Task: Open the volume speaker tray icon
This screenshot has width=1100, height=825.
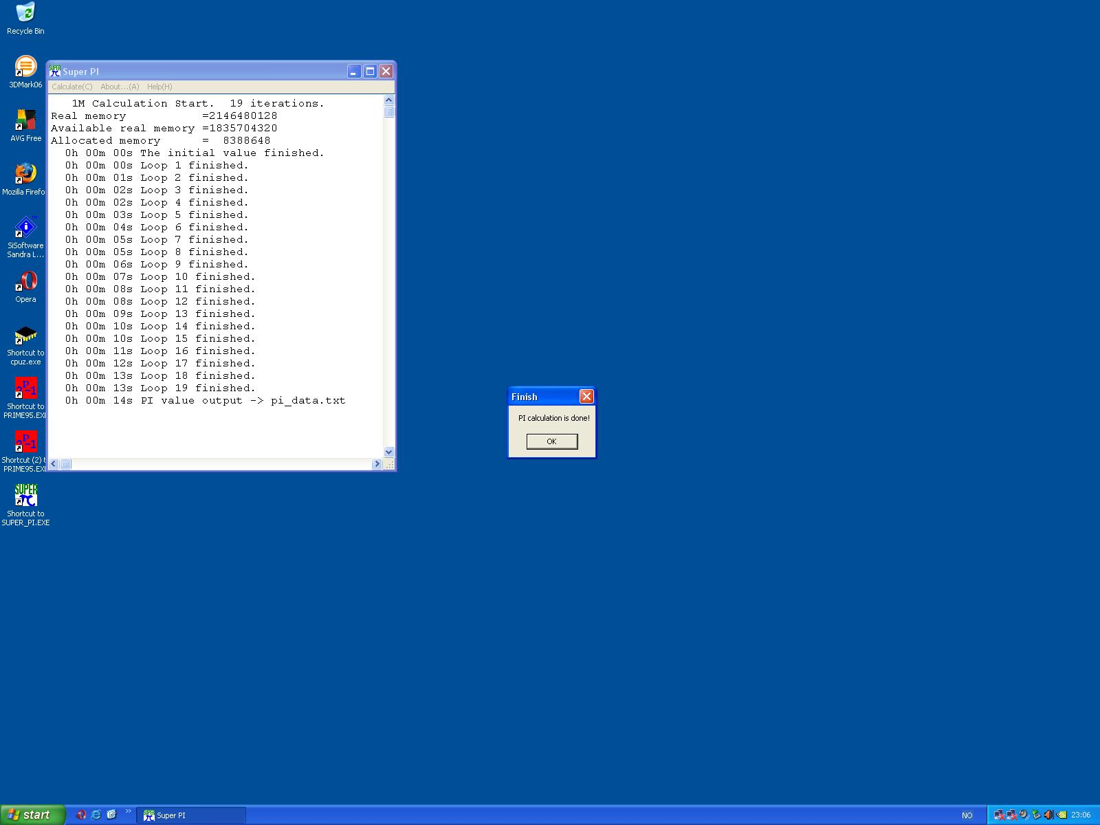Action: coord(1048,815)
